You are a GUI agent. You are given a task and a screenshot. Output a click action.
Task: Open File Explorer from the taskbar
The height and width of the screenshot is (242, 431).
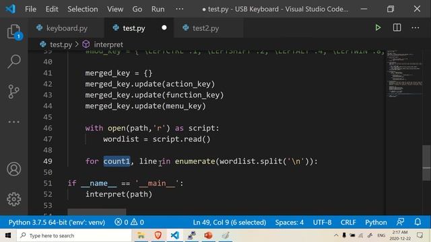pyautogui.click(x=141, y=235)
